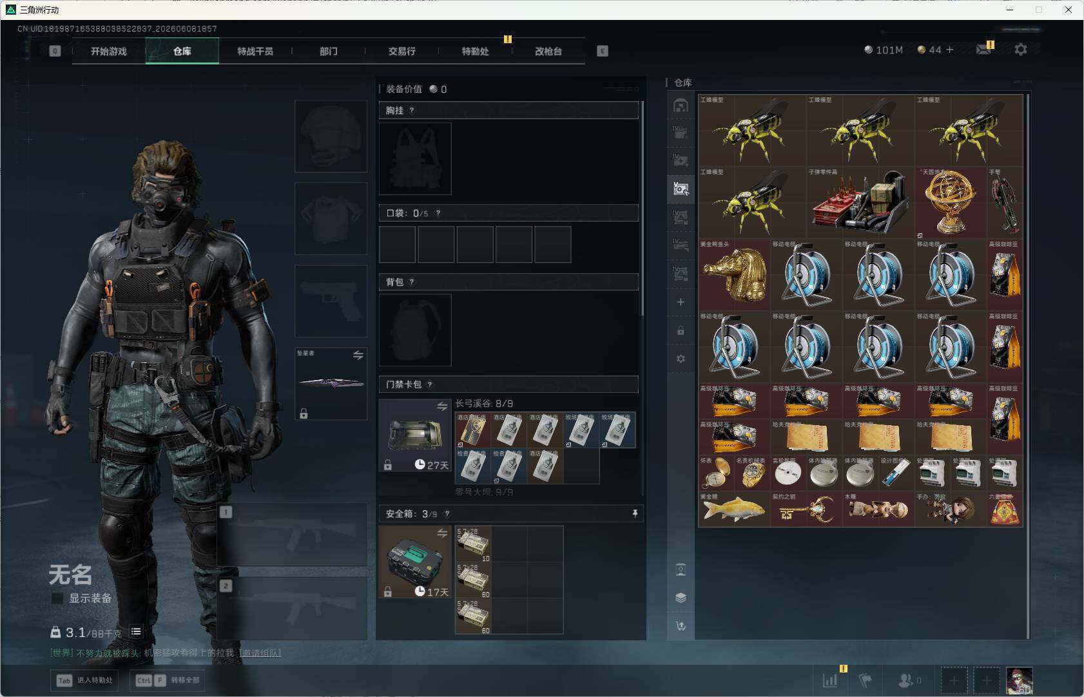This screenshot has width=1084, height=697.
Task: Click the equipment panel scrollbar
Action: coord(642,209)
